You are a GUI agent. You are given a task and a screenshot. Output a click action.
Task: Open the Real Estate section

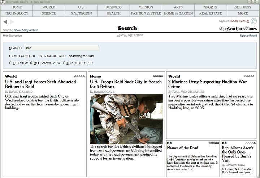point(211,13)
